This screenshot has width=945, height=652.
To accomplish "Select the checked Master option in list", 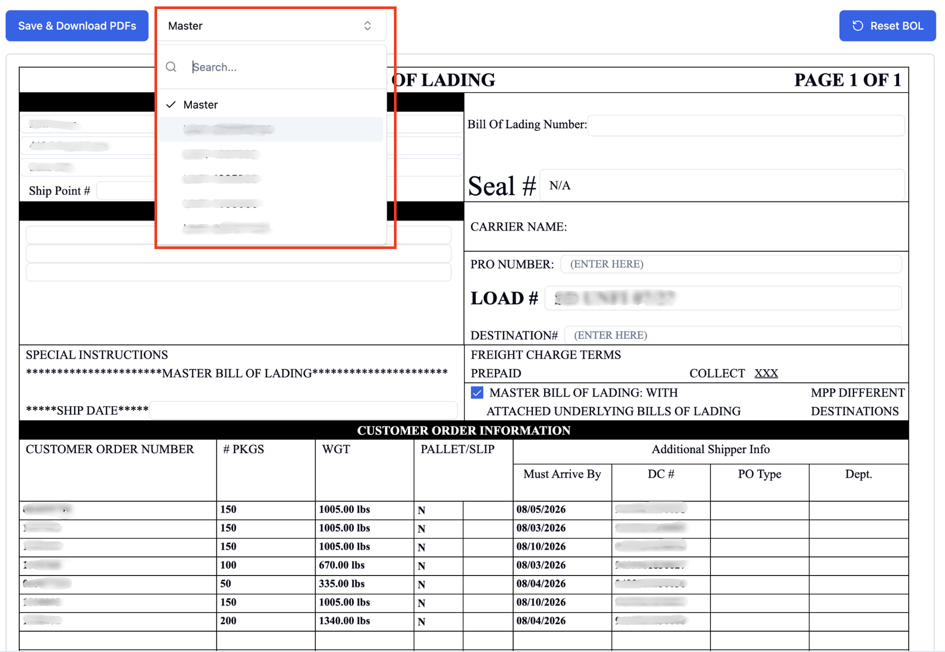I will pos(271,105).
